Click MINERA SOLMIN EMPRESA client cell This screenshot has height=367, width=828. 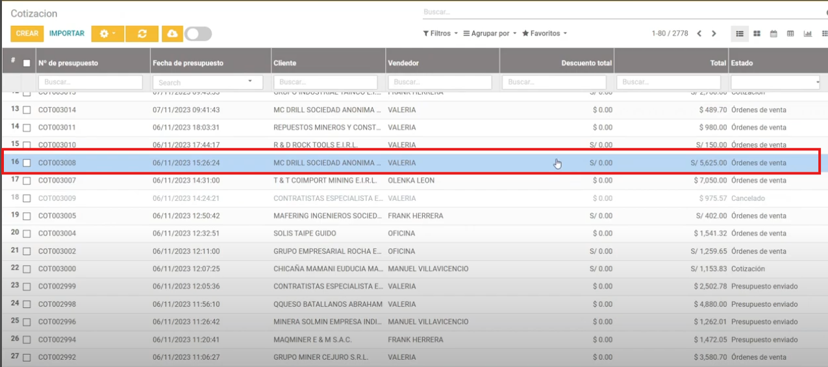click(x=328, y=322)
